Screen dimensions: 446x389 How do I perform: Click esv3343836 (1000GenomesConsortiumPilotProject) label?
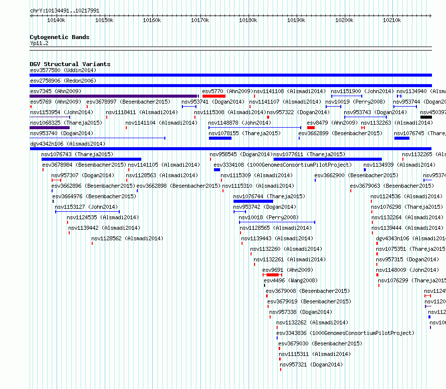pos(345,333)
